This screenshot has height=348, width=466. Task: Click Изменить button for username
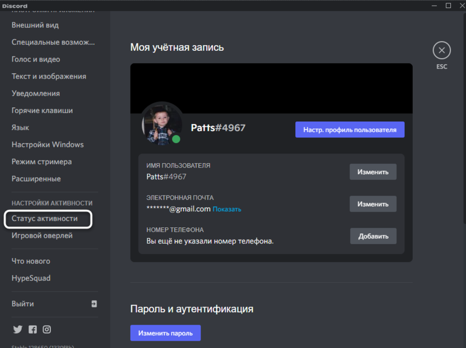coord(373,172)
